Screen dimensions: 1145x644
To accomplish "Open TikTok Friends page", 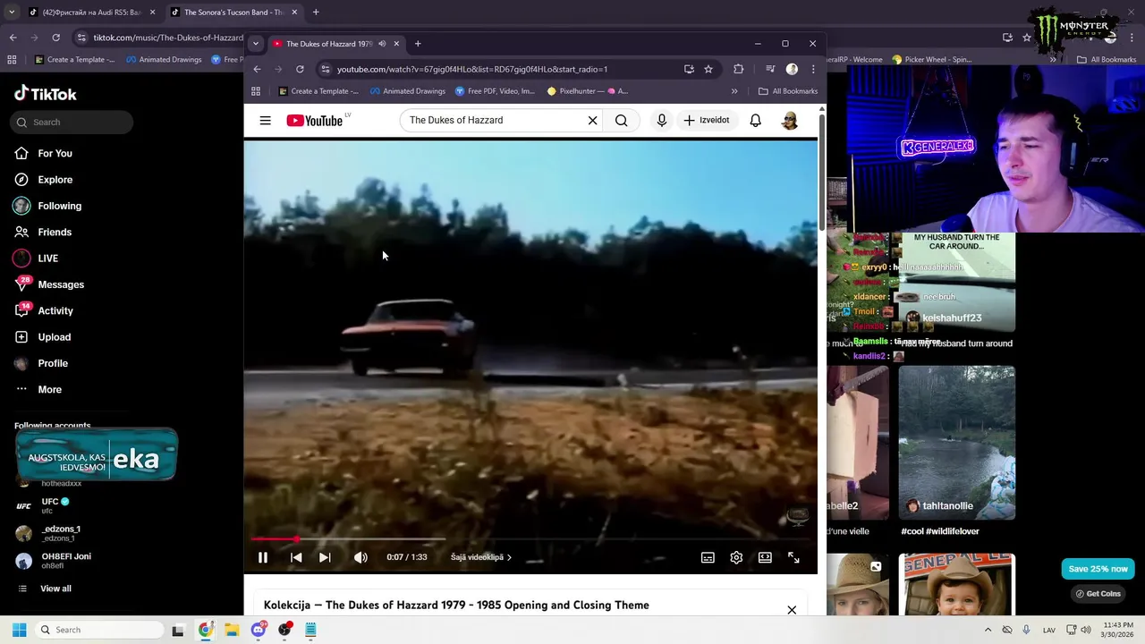I will [x=54, y=233].
